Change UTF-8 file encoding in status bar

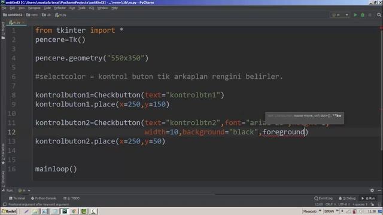click(x=344, y=204)
